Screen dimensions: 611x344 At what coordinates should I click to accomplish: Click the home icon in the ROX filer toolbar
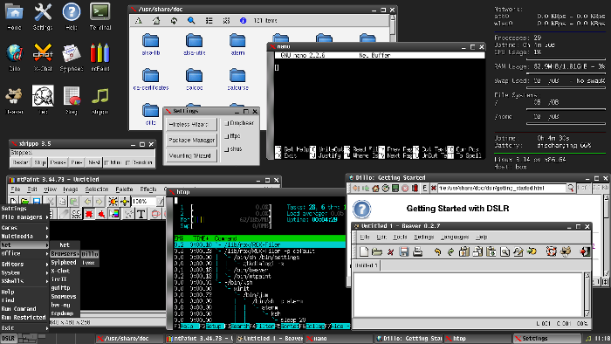pyautogui.click(x=156, y=21)
